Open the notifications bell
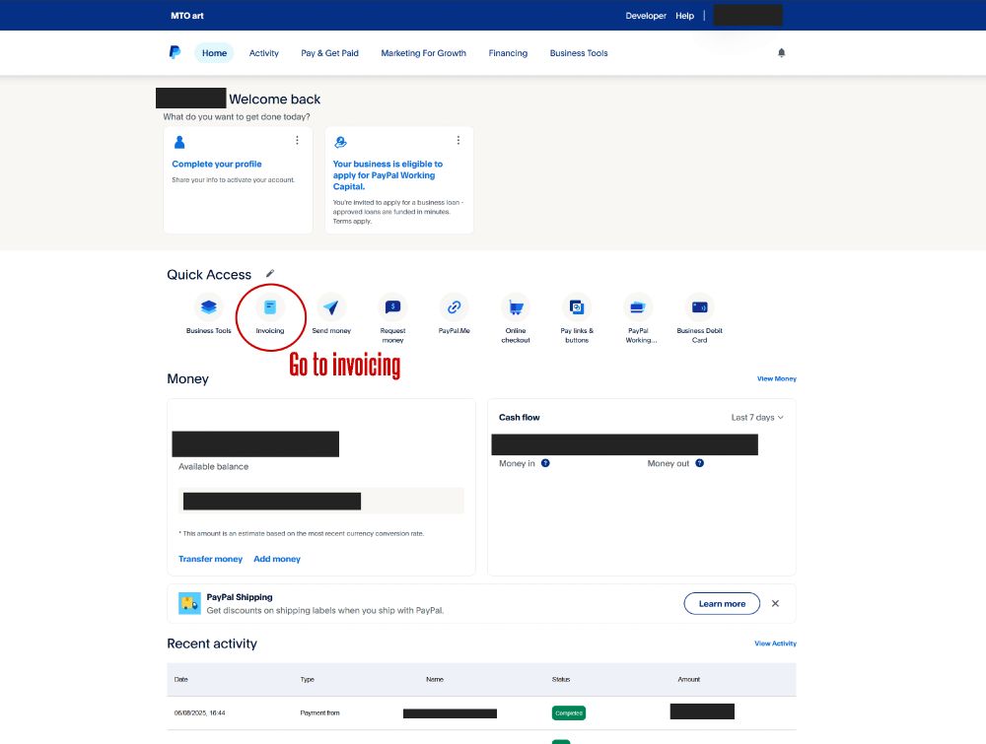Image resolution: width=986 pixels, height=744 pixels. 781,53
